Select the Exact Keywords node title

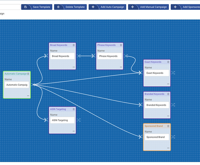coord(153,62)
